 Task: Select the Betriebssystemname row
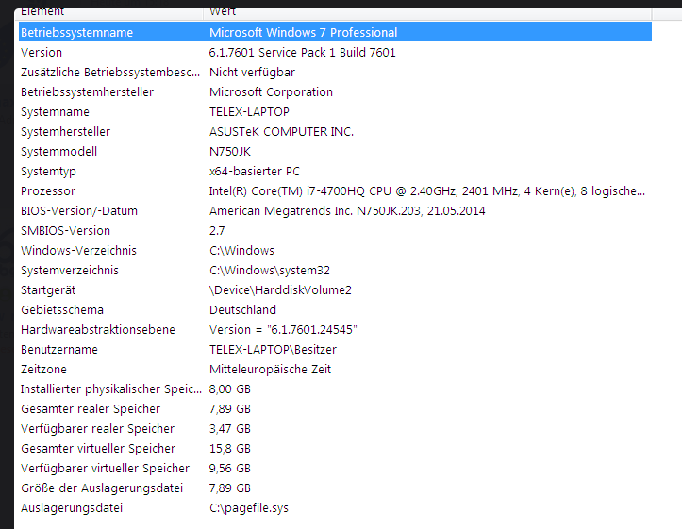335,32
